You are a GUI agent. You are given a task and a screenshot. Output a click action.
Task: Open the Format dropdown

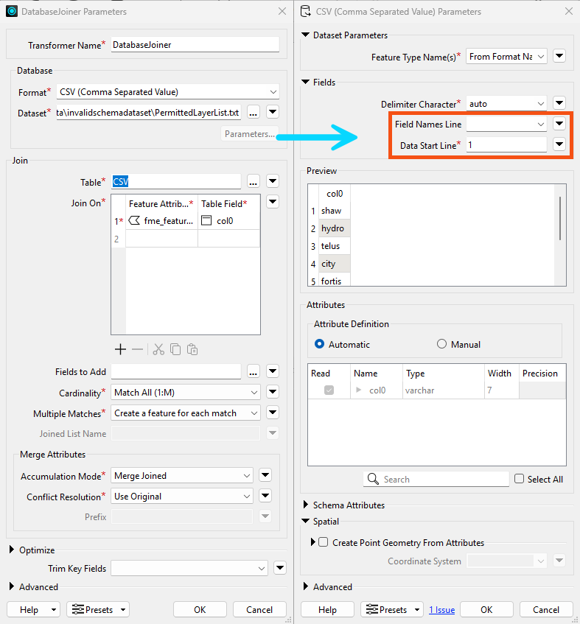pos(167,92)
